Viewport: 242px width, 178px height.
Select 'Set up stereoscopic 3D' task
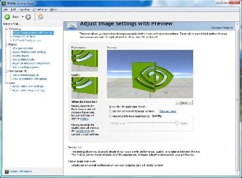(26, 75)
